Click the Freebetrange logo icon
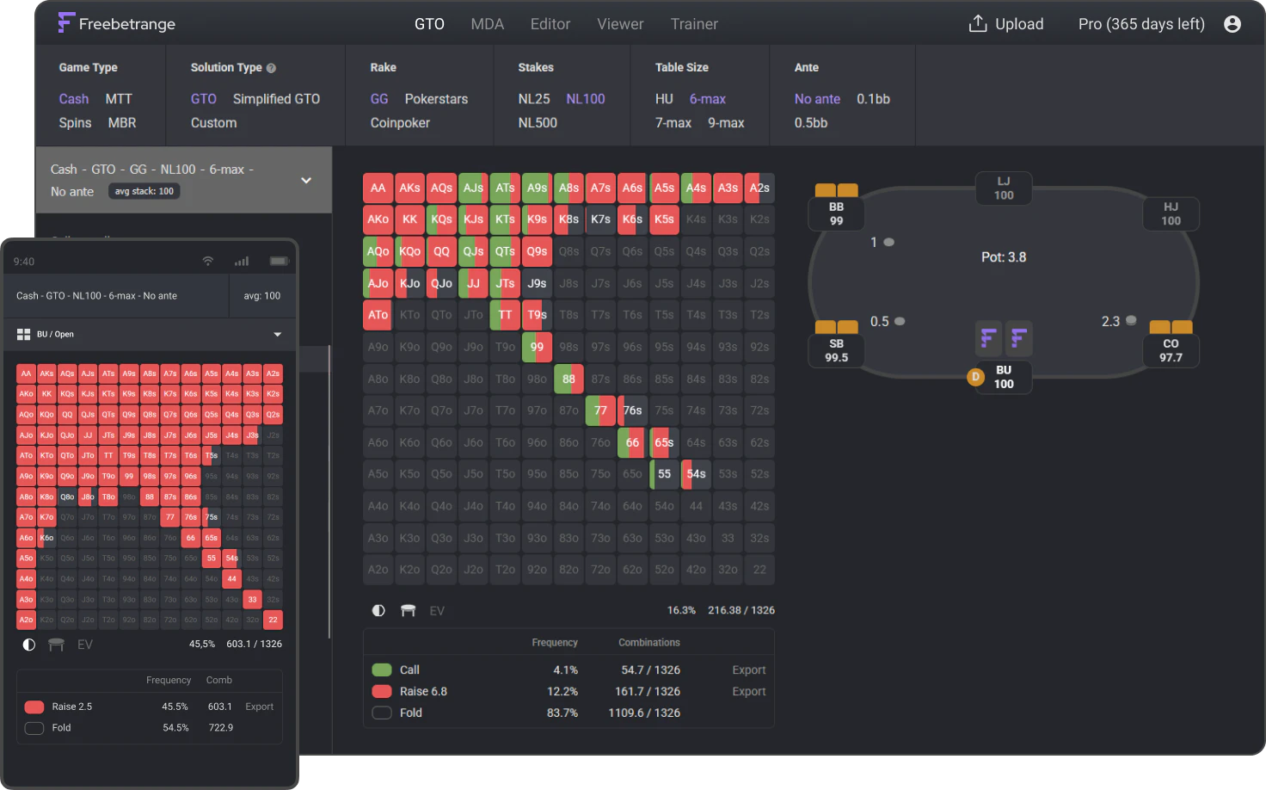This screenshot has width=1266, height=790. tap(66, 23)
